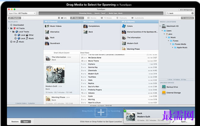Select the Audiobooks media type tab
The image size is (200, 126).
tap(138, 18)
